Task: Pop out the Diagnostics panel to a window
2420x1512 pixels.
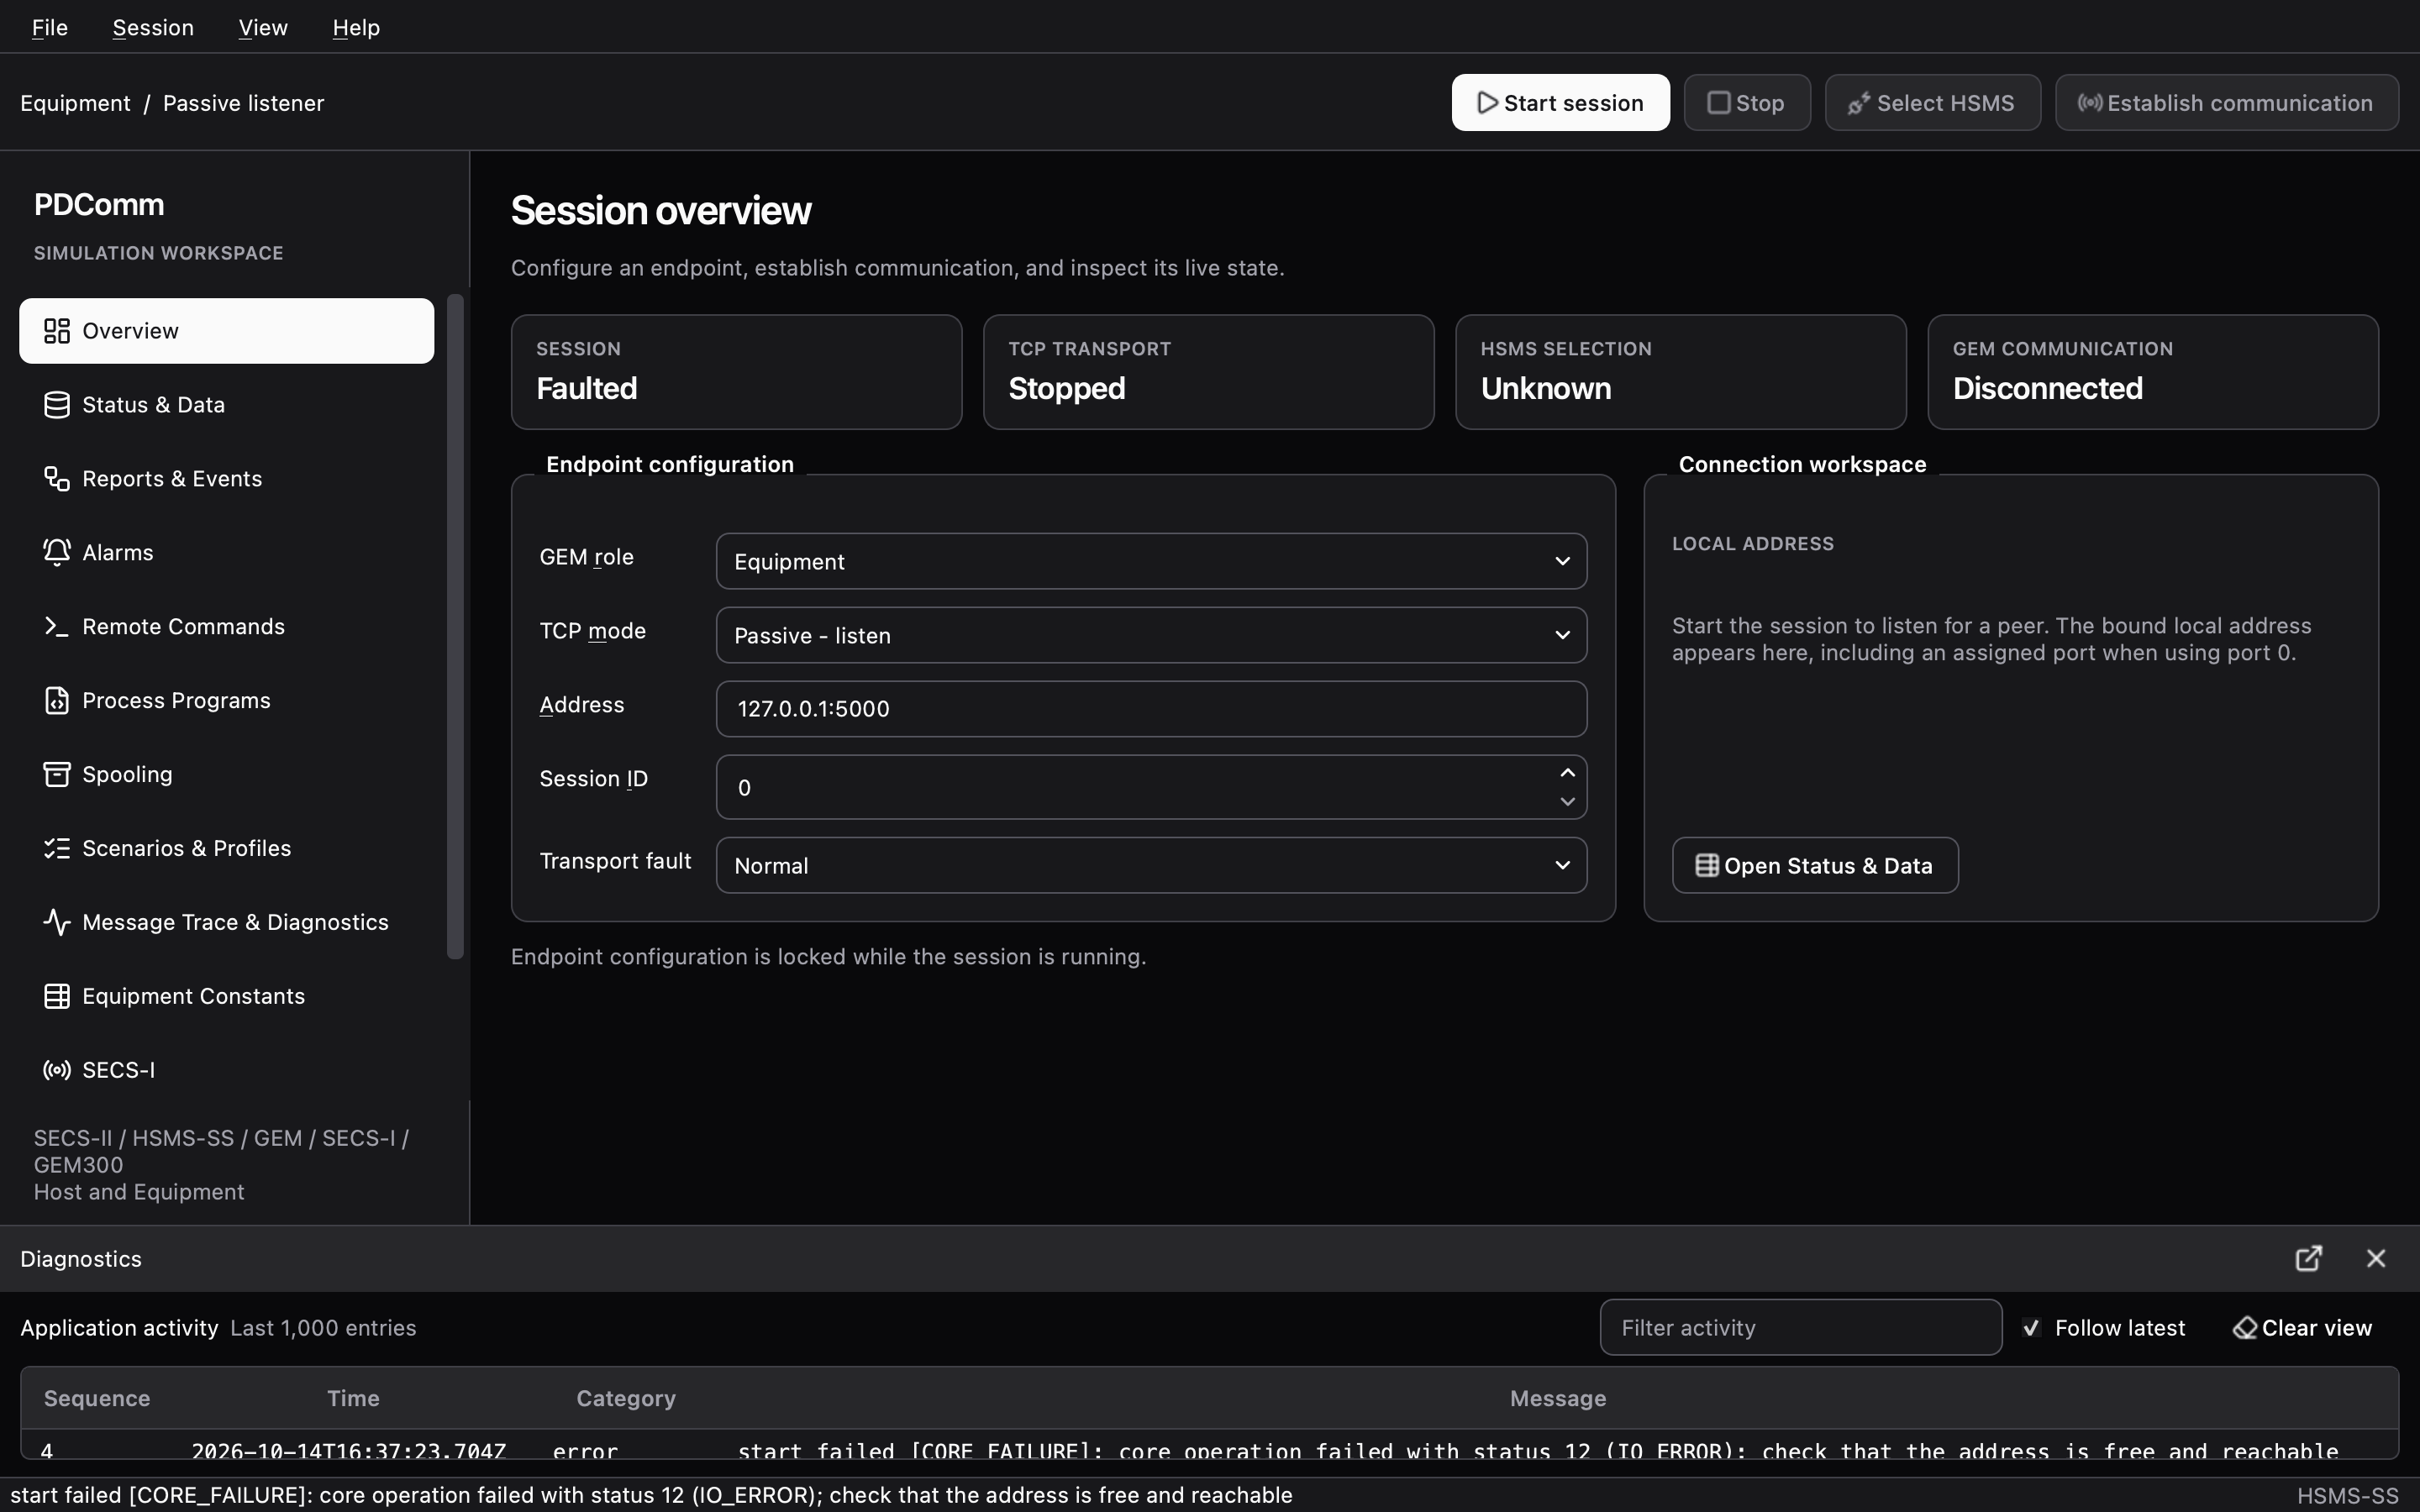Action: [x=2308, y=1259]
